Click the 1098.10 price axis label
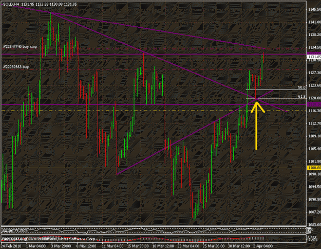 click(314, 174)
